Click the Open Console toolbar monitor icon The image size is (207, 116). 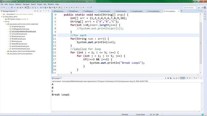(x=12, y=8)
